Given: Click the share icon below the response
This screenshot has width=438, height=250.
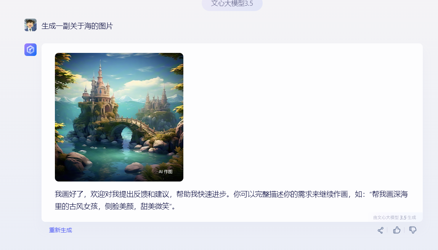Looking at the screenshot, I should coord(380,230).
